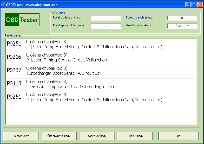
Task: Close the OBDTester window
Action: tap(200, 4)
